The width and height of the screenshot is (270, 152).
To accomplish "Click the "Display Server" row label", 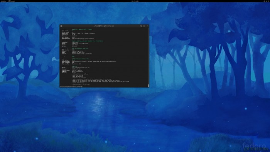I will [66, 70].
